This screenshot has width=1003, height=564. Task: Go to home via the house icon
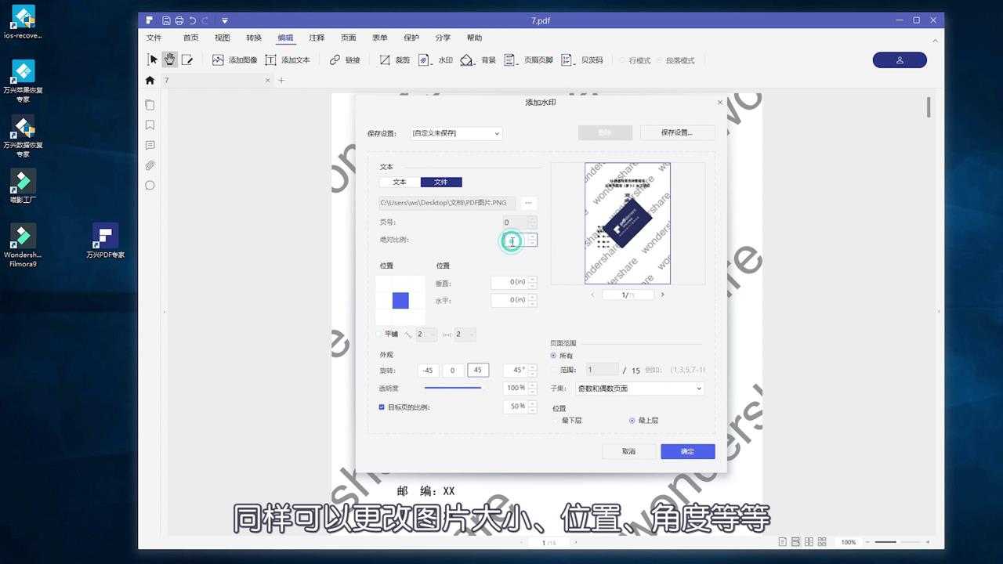(x=150, y=80)
